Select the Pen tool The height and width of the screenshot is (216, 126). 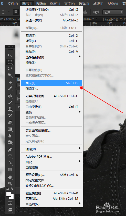[x=10, y=150]
